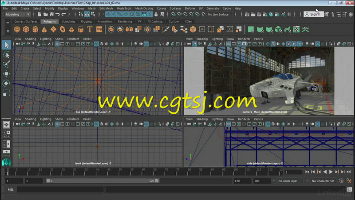This screenshot has width=355, height=200.
Task: Click the Undo arrow icon
Action: [58, 14]
